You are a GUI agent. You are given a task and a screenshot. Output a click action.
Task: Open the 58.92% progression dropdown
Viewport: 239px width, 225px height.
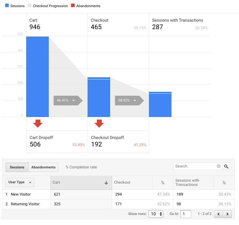click(x=130, y=100)
